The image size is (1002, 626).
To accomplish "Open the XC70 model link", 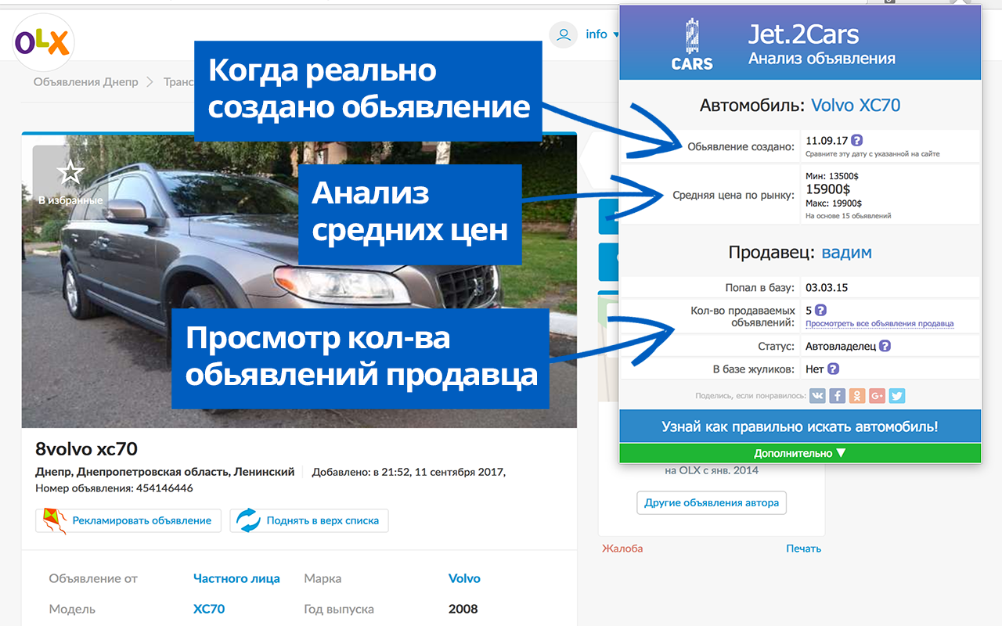I will [209, 609].
